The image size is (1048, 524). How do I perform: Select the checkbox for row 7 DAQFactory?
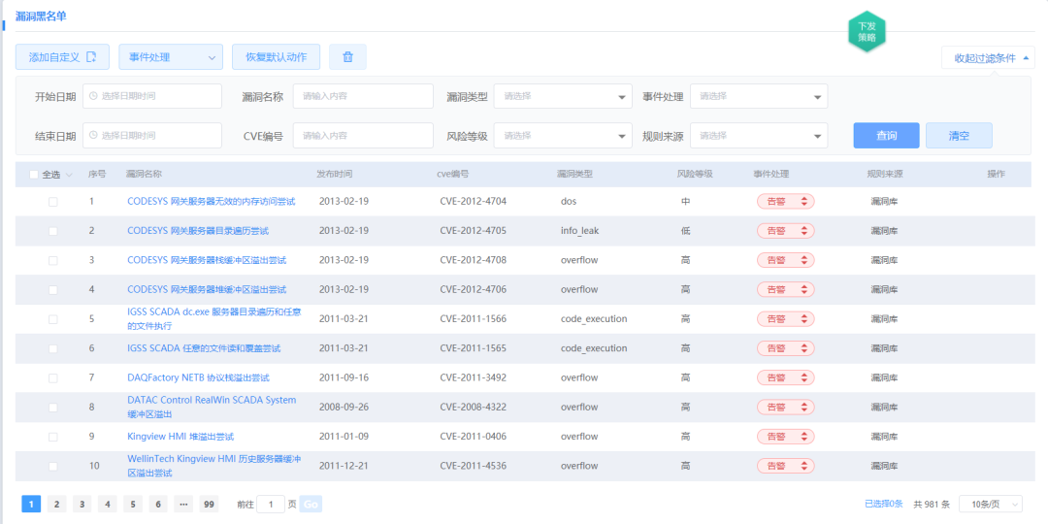pyautogui.click(x=53, y=377)
